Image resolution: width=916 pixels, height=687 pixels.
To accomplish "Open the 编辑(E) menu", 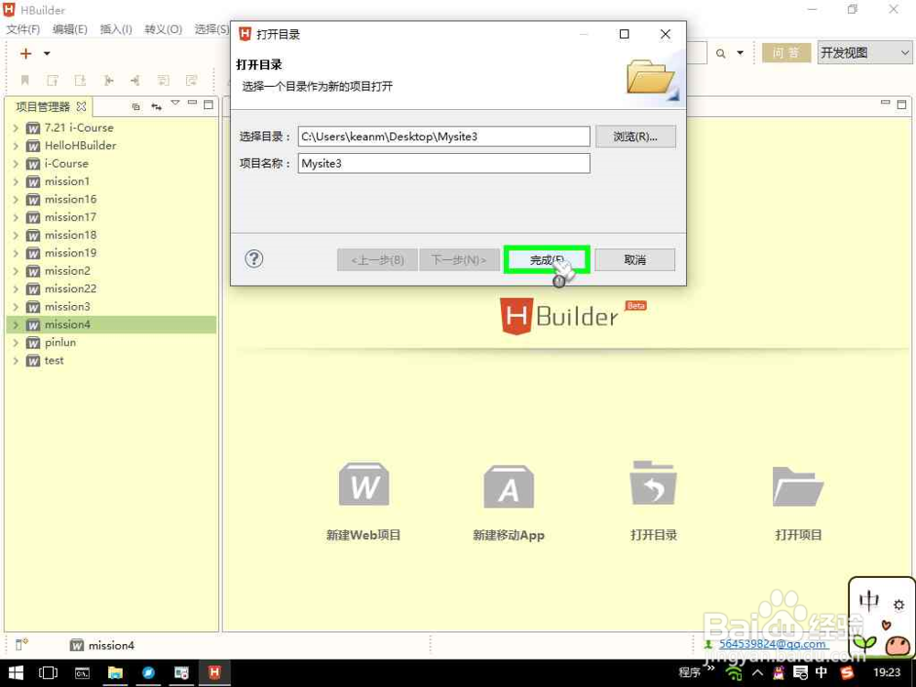I will pos(70,29).
